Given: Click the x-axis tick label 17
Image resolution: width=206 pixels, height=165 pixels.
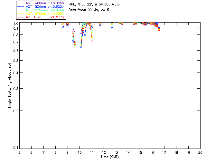Looking at the screenshot, I should (164, 152).
